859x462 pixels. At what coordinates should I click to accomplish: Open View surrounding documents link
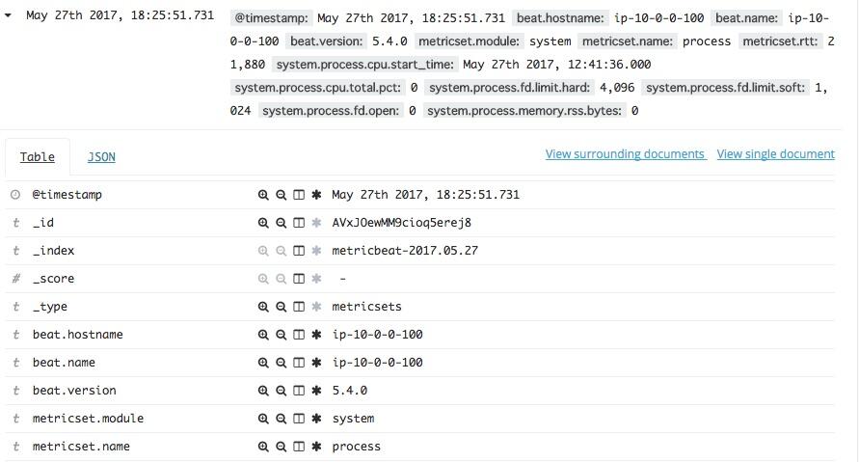(625, 154)
